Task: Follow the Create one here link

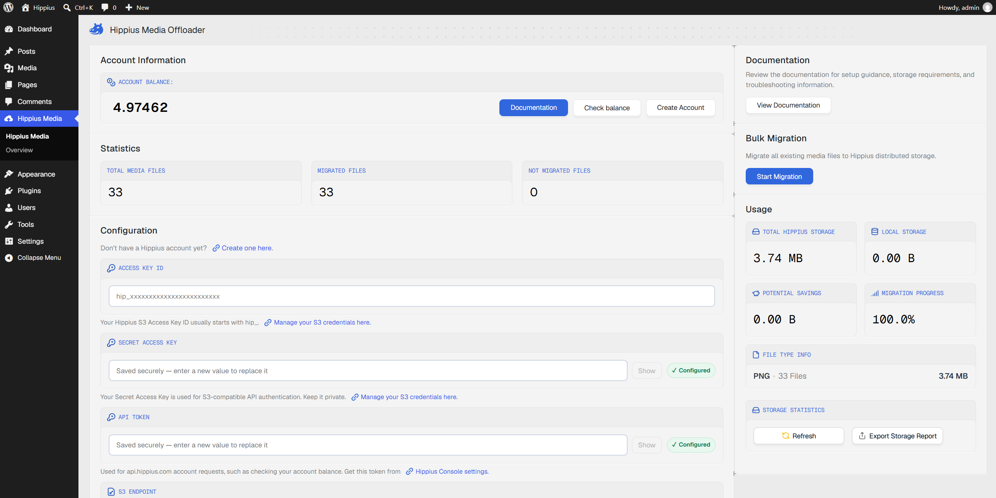Action: tap(247, 248)
